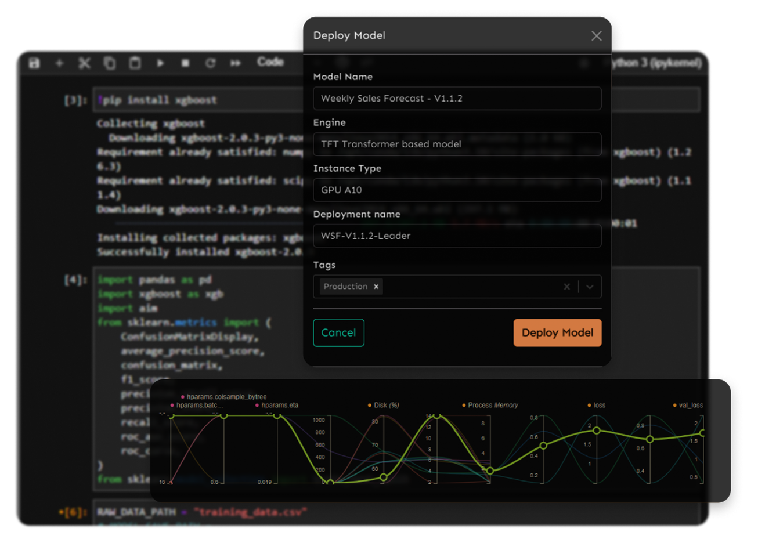
Task: Clear all tags in the Tags field
Action: (x=566, y=287)
